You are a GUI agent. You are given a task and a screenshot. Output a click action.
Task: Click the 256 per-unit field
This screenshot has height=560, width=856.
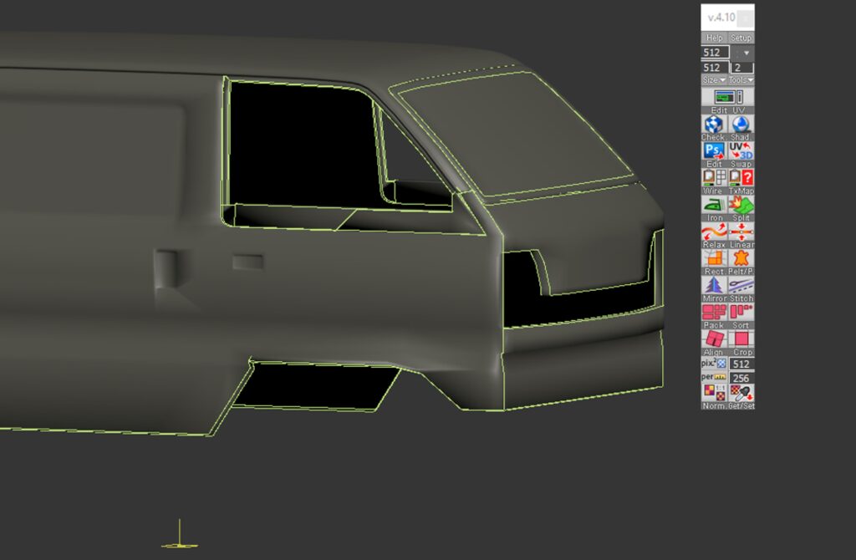[741, 378]
